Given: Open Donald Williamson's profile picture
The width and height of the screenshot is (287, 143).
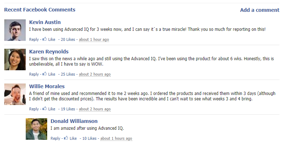Looking at the screenshot, I should click(36, 129).
